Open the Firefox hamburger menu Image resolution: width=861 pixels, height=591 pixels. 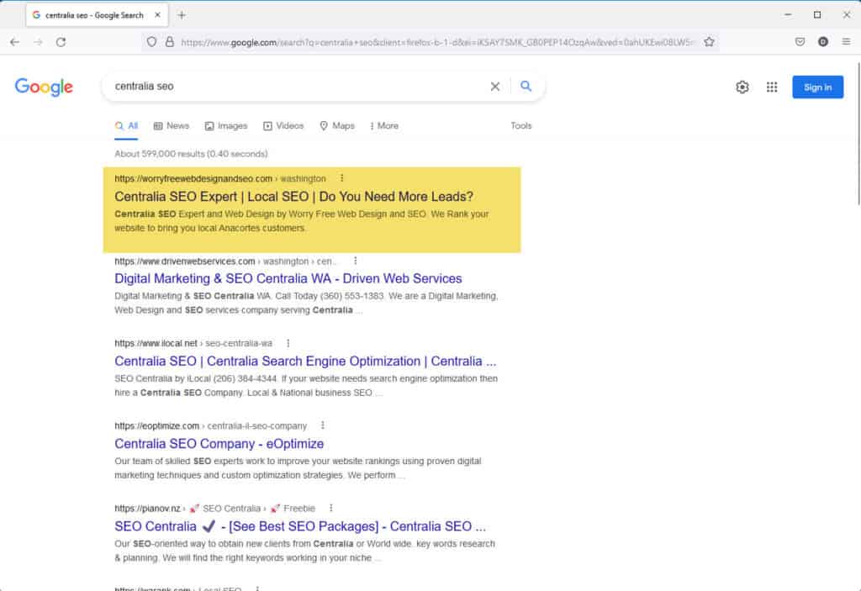[846, 42]
